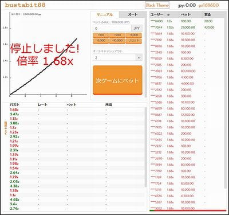Click player ****5664 in the list

[x=156, y=34]
